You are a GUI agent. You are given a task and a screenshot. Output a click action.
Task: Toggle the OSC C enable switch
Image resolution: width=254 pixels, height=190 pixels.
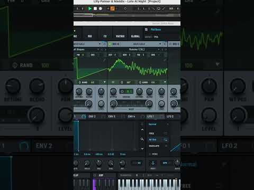[170, 44]
